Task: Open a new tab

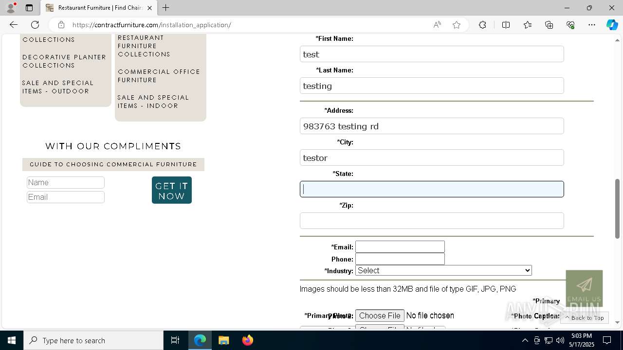Action: tap(166, 8)
